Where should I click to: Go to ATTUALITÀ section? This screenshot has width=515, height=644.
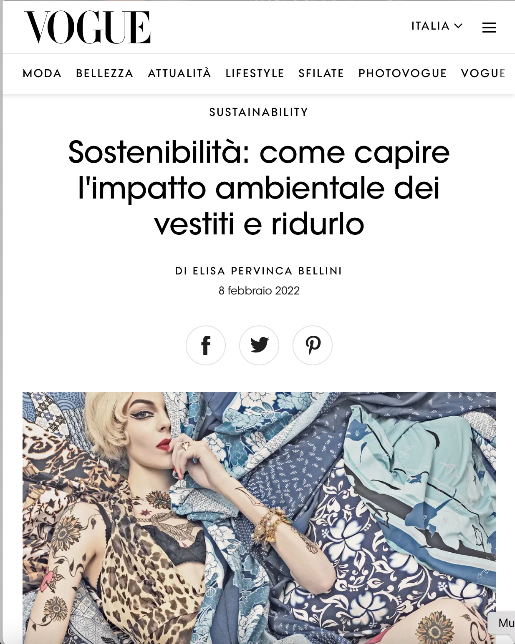coord(179,73)
